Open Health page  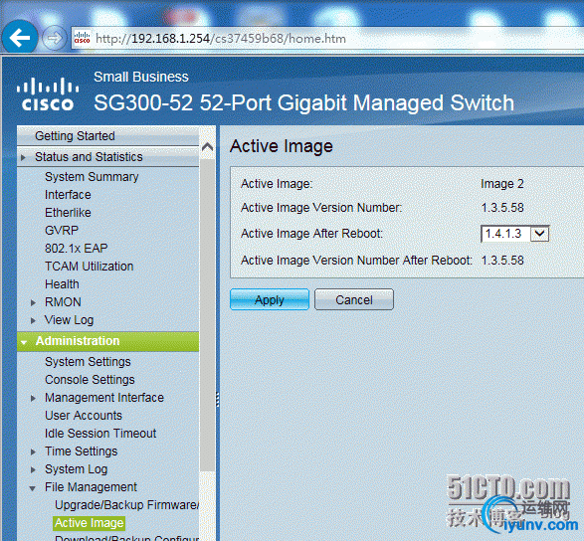(62, 284)
